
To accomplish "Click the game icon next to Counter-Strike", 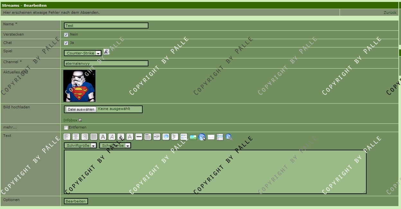I will (106, 52).
